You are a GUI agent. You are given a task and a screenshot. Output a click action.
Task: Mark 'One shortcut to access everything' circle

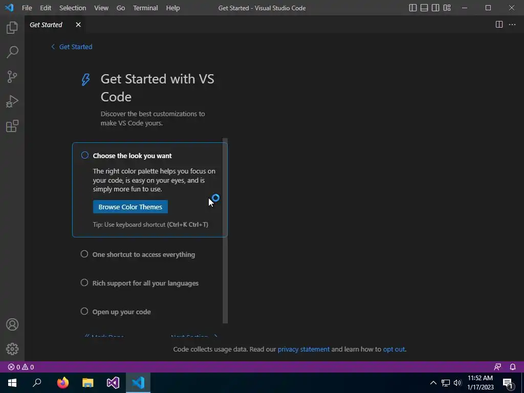(x=84, y=254)
